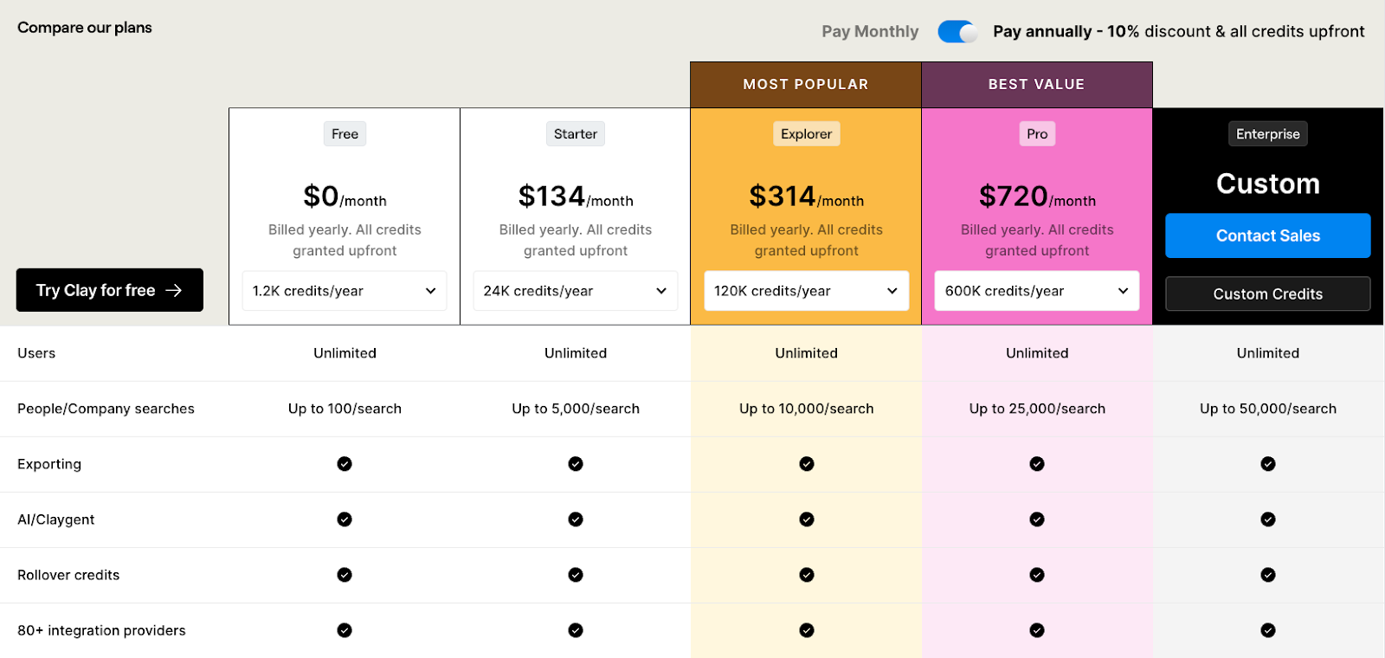Open the 120K credits/year dropdown
1385x658 pixels.
pos(807,291)
